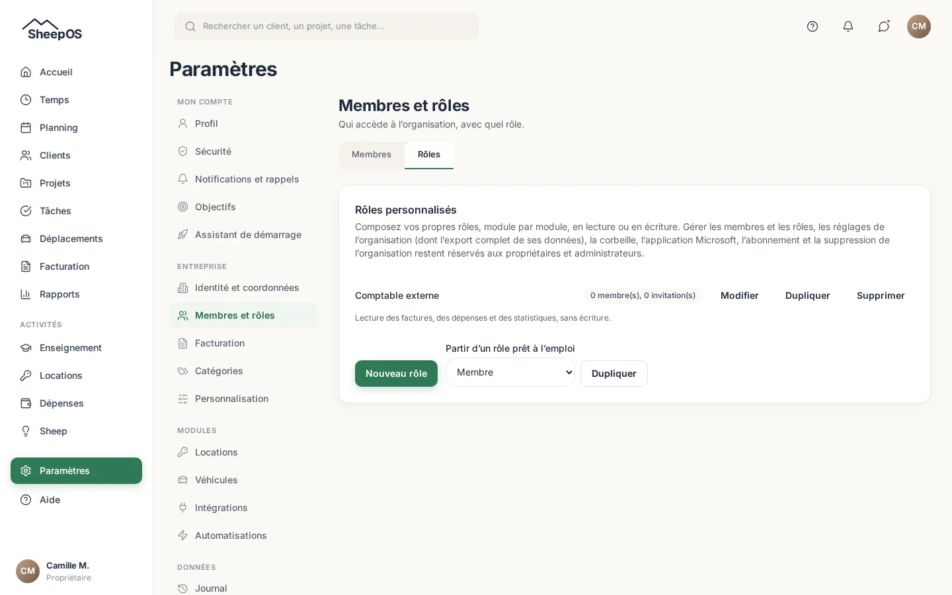
Task: Open the notifications bell icon in the top bar
Action: (848, 26)
